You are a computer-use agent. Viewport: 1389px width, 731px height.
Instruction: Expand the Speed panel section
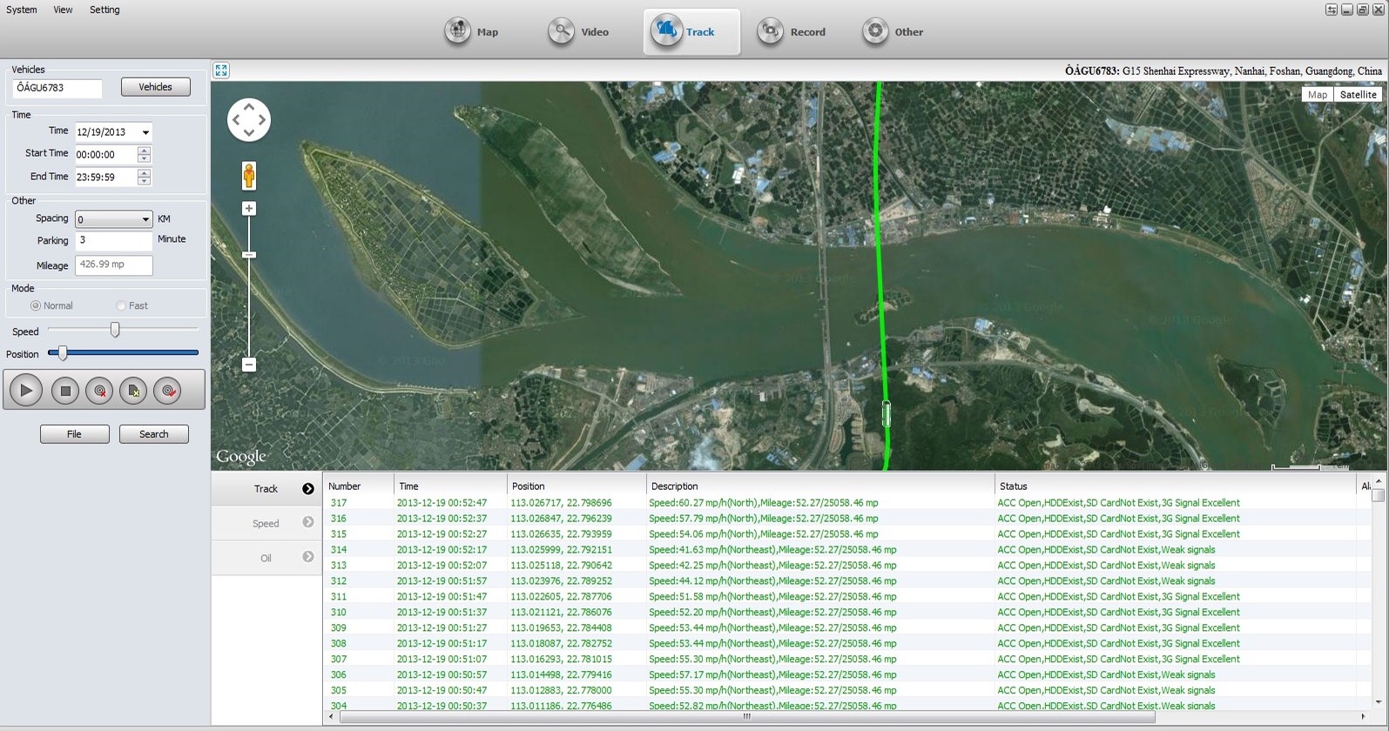(266, 523)
